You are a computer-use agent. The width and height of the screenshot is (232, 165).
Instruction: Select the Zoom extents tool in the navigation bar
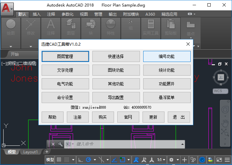[x=225, y=132]
